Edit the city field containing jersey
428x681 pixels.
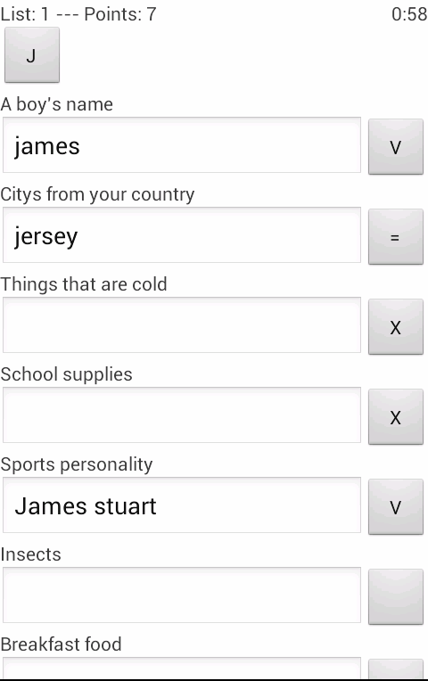182,235
